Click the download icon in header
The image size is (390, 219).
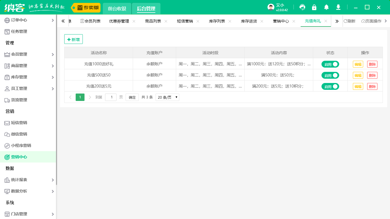click(x=338, y=7)
